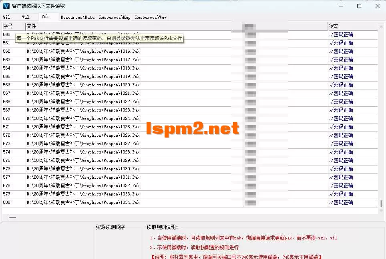Click the application logo icon in title bar
386x259 pixels.
tap(6, 6)
